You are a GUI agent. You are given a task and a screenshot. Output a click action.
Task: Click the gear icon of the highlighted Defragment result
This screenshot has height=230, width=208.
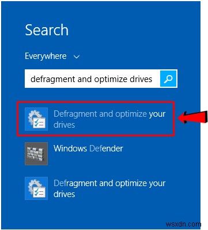click(36, 119)
